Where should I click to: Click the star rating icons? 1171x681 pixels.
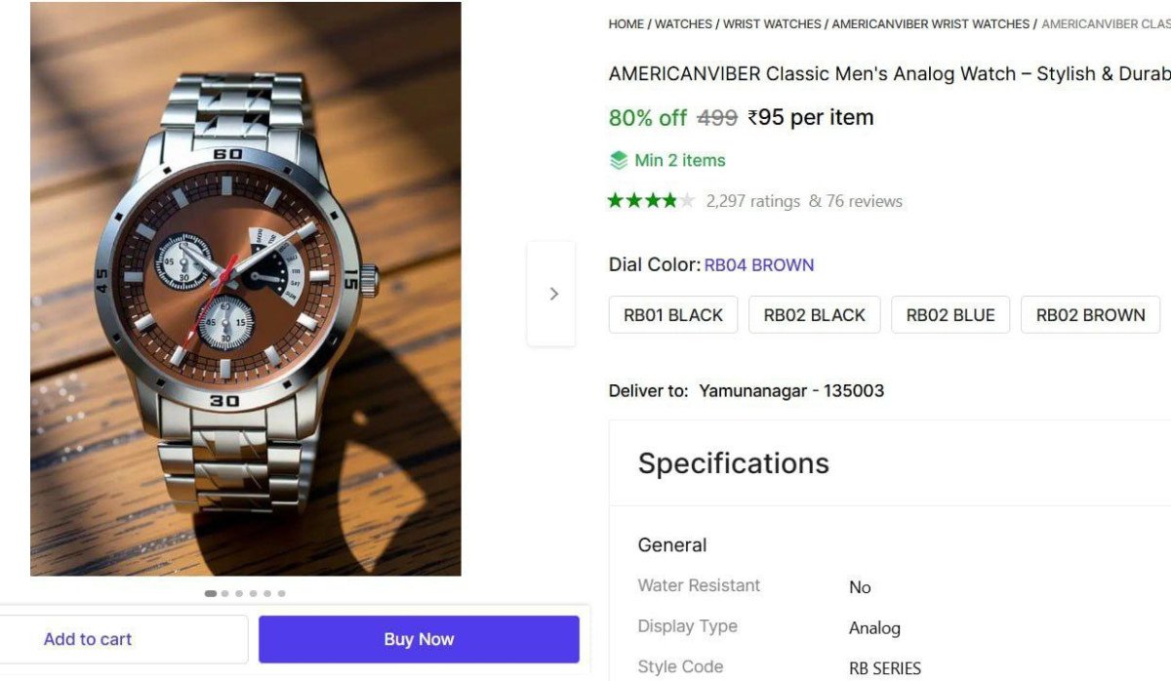point(651,201)
